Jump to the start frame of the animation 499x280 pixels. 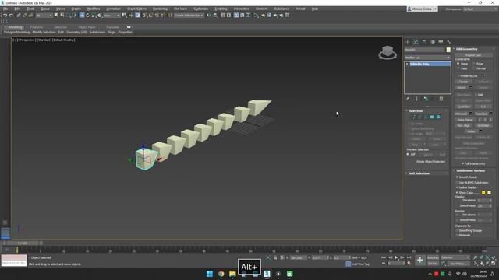click(x=384, y=257)
